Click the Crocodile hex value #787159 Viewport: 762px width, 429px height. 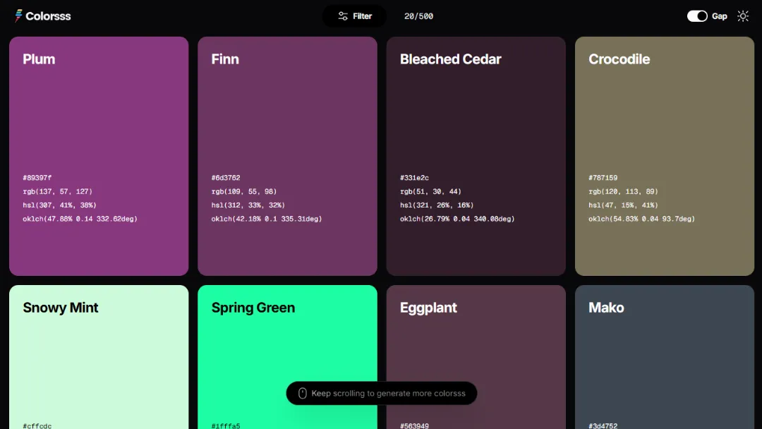603,178
